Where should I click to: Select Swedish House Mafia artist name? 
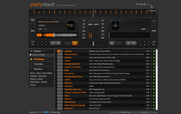point(73,67)
